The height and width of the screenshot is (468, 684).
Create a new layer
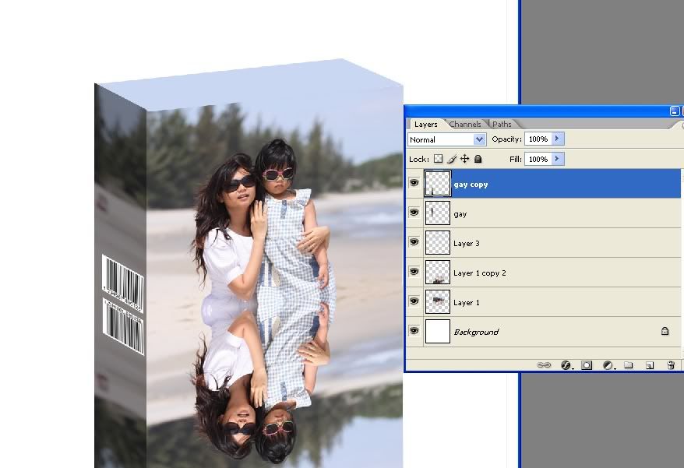coord(649,364)
